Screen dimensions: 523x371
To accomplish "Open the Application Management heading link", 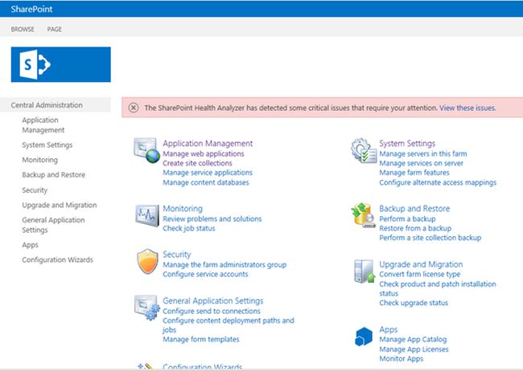I will (x=208, y=143).
